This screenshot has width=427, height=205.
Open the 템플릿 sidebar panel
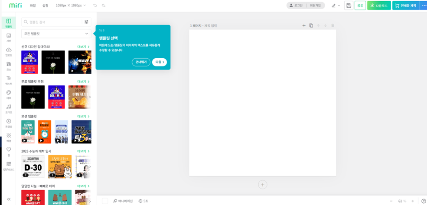tap(9, 23)
